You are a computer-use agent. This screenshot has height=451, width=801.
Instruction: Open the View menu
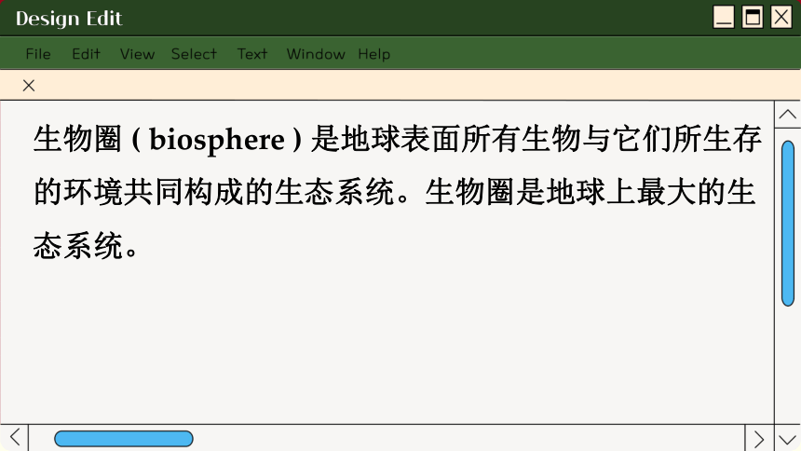click(x=137, y=54)
